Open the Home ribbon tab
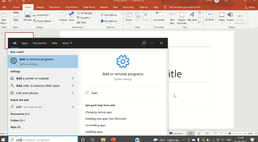The image size is (258, 142). [x=16, y=7]
